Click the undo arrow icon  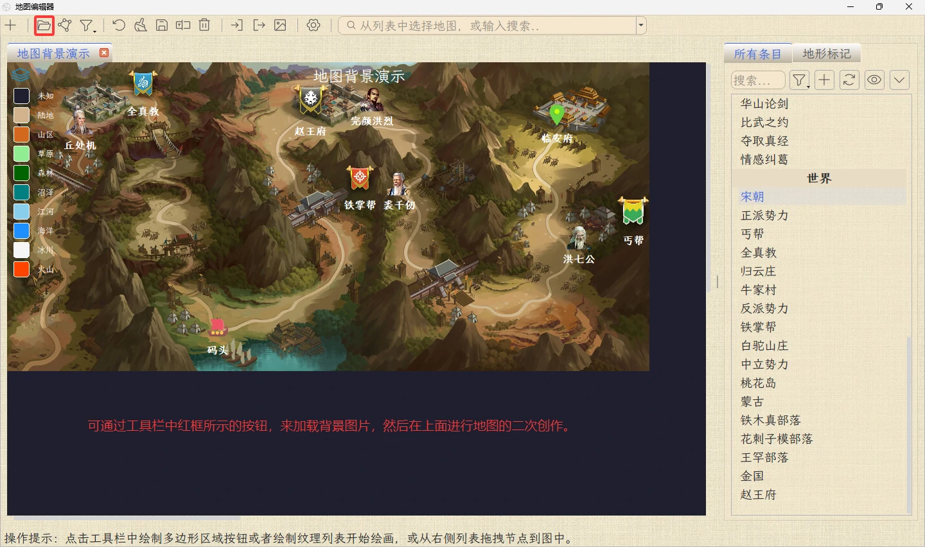[x=119, y=26]
